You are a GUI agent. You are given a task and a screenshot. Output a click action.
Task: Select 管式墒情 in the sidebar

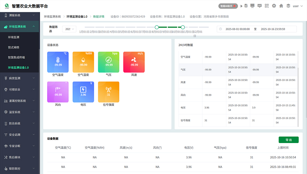[x=14, y=47]
